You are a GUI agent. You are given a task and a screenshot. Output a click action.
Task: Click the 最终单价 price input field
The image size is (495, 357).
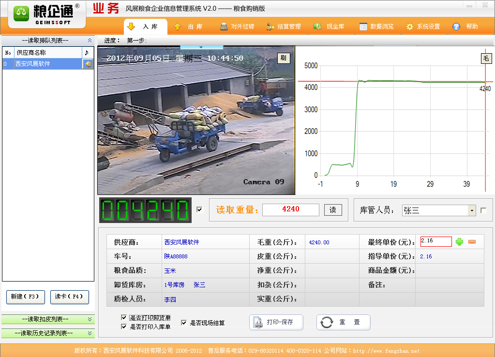(x=435, y=241)
